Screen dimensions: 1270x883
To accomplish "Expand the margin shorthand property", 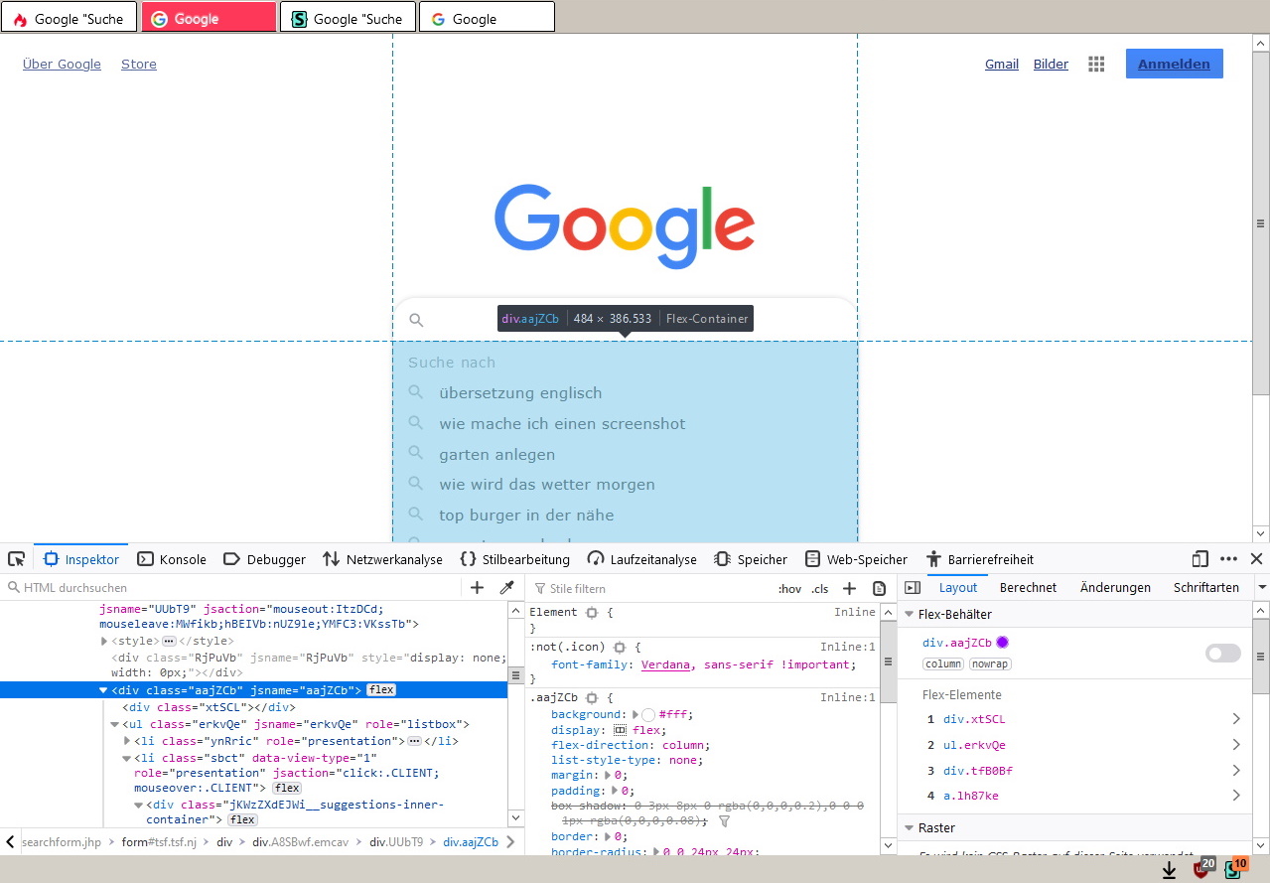I will (609, 775).
